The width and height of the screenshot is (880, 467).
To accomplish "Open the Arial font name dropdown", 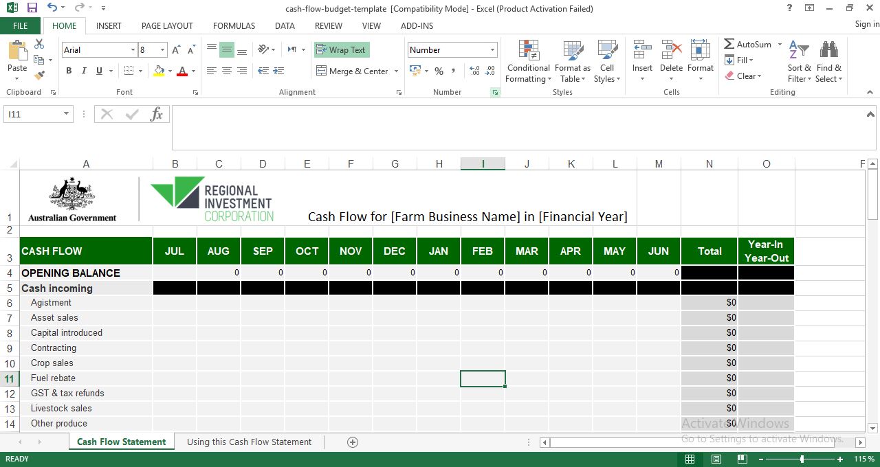I will 133,50.
